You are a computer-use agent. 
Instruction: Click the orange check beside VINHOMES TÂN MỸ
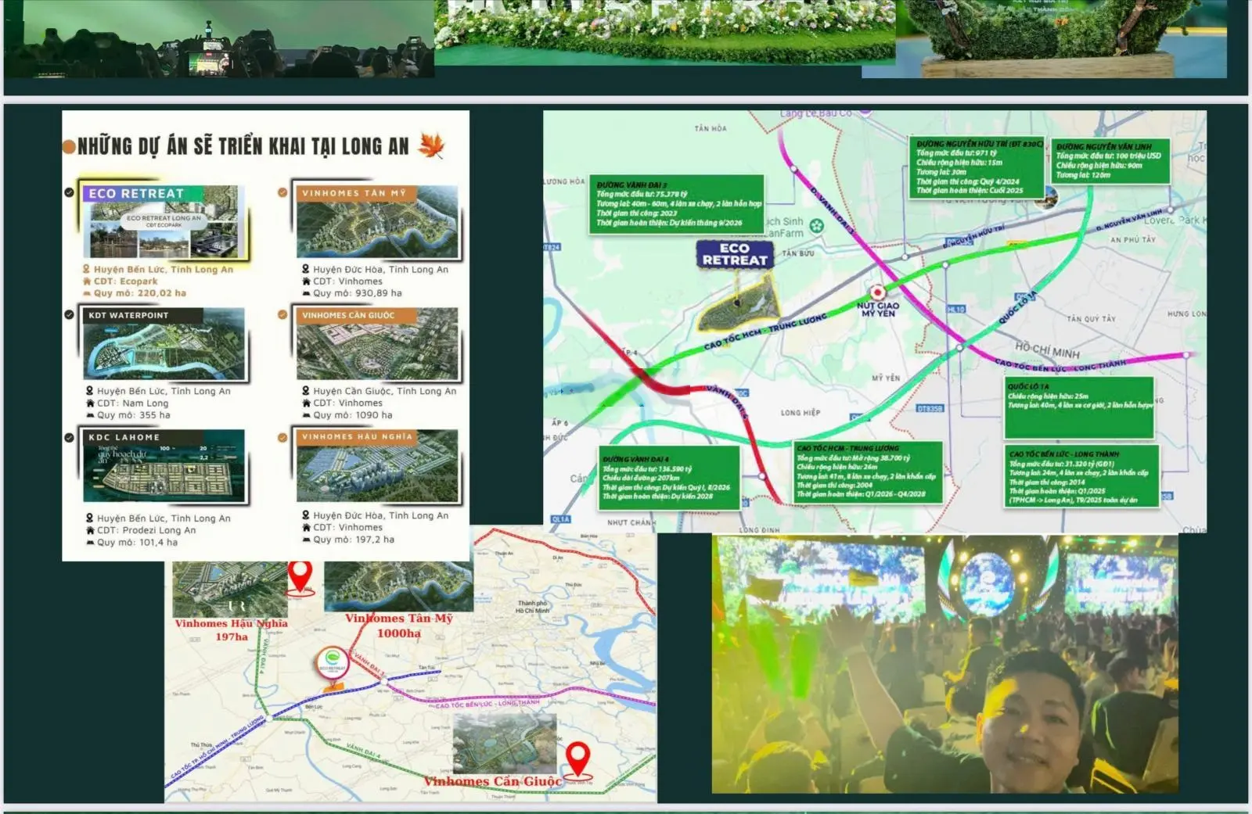[x=282, y=192]
